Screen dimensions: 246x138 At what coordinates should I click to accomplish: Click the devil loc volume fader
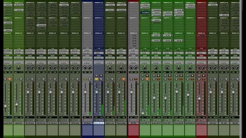pos(17,104)
